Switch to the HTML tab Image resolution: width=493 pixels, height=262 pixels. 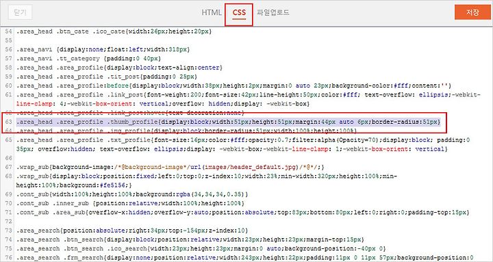click(212, 12)
